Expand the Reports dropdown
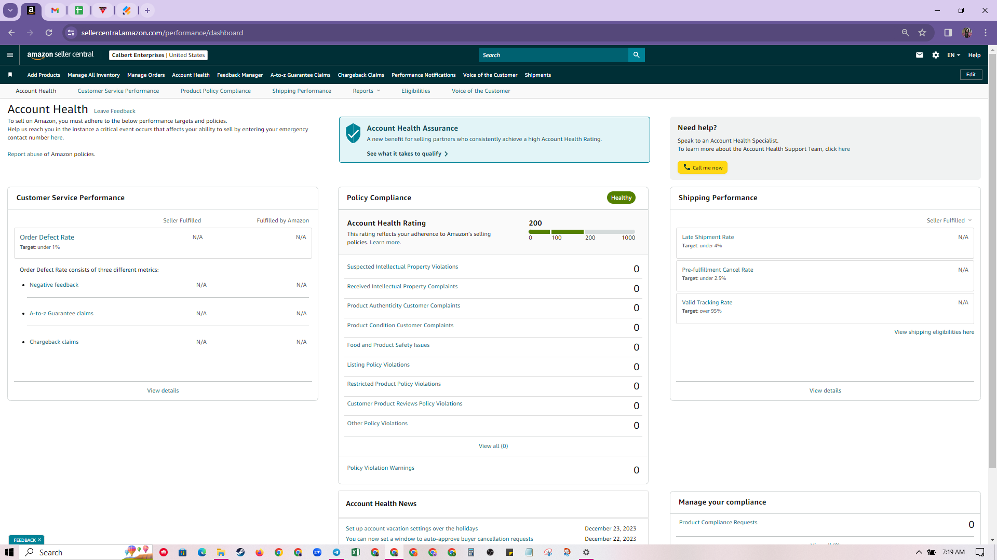This screenshot has height=560, width=997. [367, 91]
